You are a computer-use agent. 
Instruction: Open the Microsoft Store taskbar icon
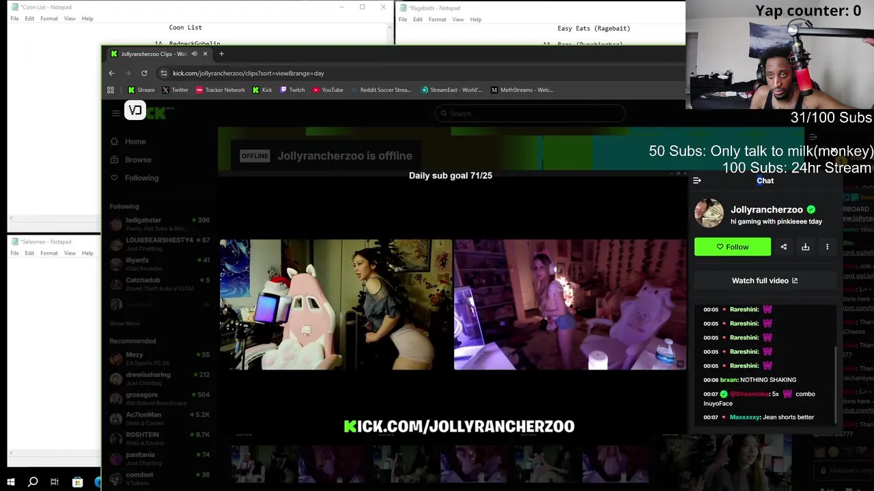(78, 482)
